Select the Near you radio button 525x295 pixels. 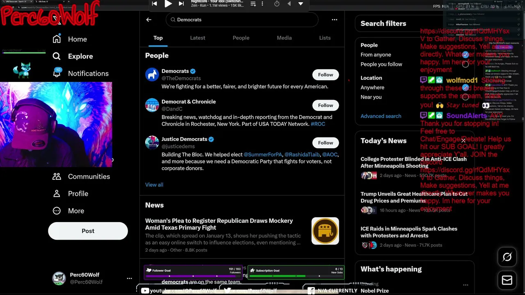click(x=465, y=97)
